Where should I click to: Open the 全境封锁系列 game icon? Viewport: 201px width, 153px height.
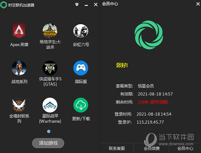19,105
